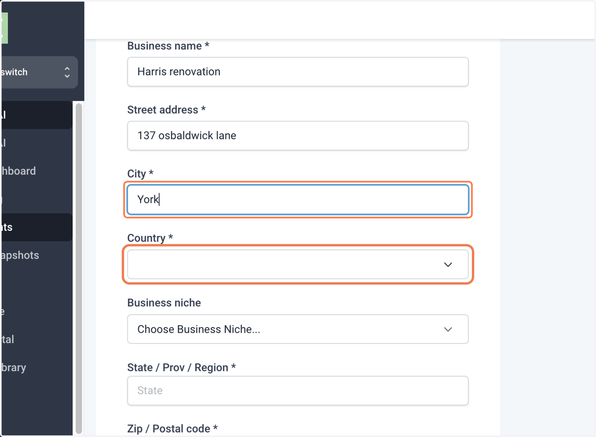
Task: Click the Business niche chevron arrow
Action: tap(448, 329)
